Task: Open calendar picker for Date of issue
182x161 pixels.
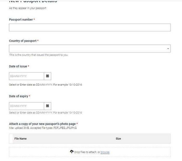Action: [x=48, y=76]
